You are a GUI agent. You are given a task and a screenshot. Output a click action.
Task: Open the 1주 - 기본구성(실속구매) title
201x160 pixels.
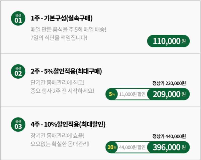click(62, 18)
